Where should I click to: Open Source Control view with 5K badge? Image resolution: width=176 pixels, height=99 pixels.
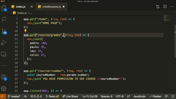coord(4,31)
